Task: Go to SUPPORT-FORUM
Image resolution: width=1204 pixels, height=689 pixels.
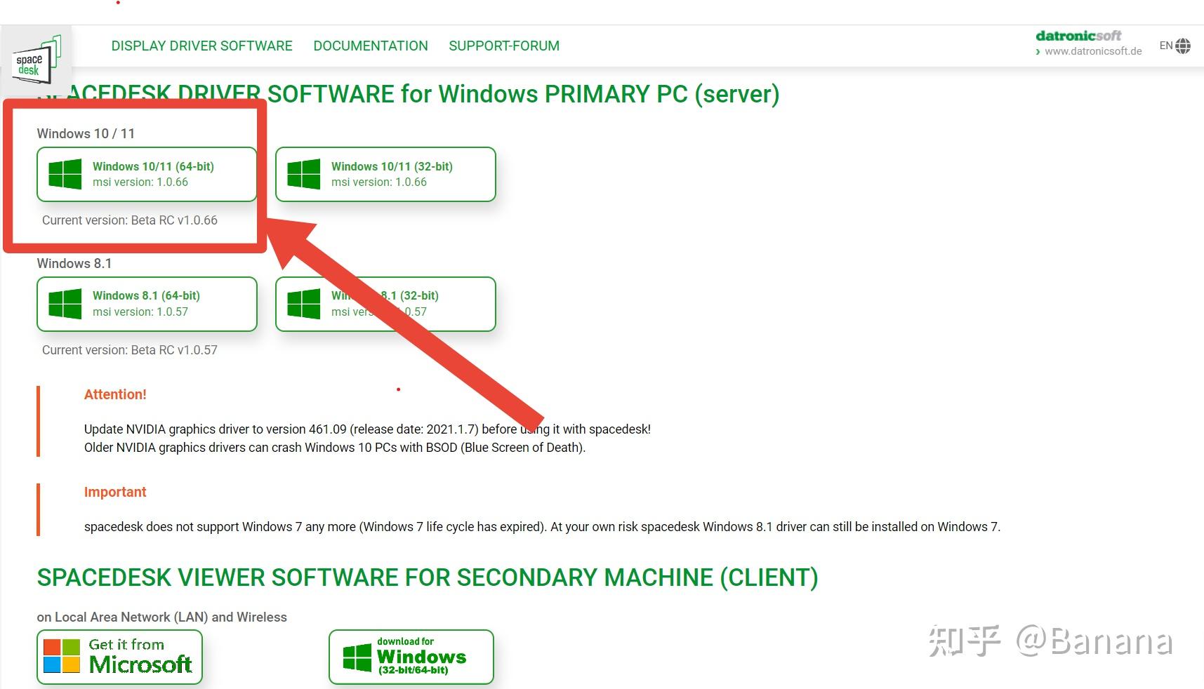Action: point(504,46)
